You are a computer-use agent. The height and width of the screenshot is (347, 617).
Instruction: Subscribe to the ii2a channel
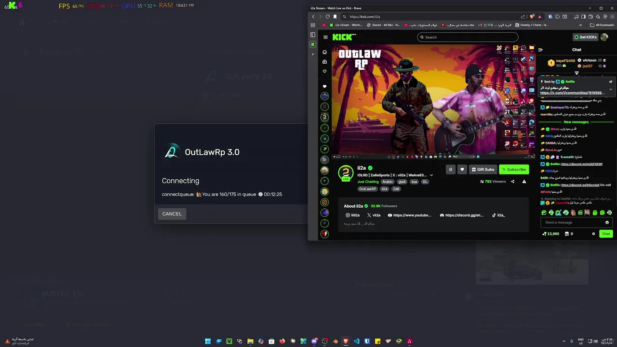coord(514,169)
